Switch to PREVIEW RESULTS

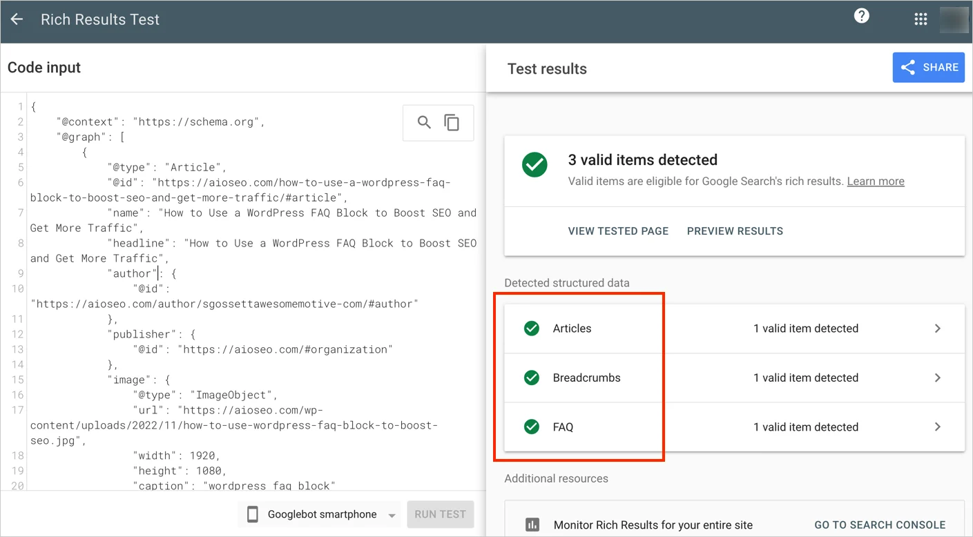[735, 231]
